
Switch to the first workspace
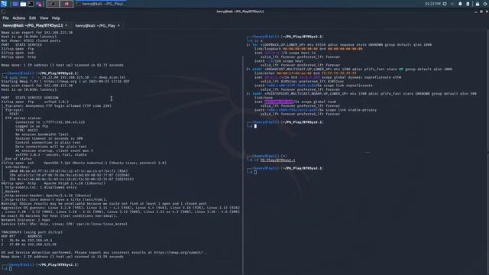tap(53, 4)
